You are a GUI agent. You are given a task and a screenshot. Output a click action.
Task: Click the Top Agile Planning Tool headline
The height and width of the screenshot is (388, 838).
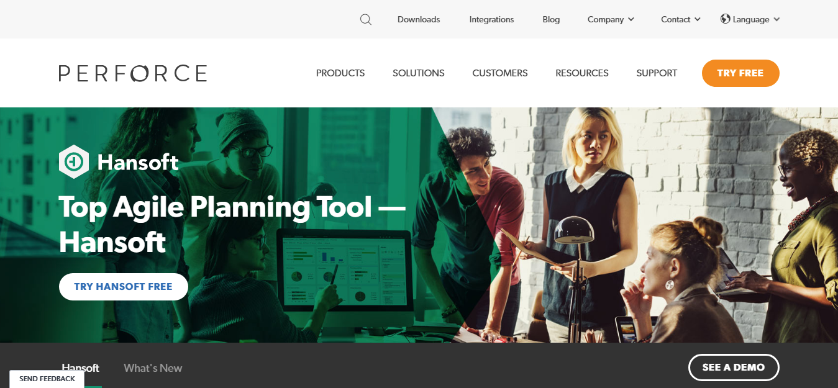pyautogui.click(x=232, y=224)
